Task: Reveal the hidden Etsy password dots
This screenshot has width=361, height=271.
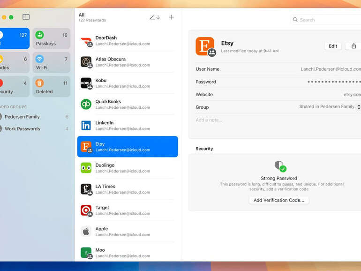Action: (x=334, y=82)
